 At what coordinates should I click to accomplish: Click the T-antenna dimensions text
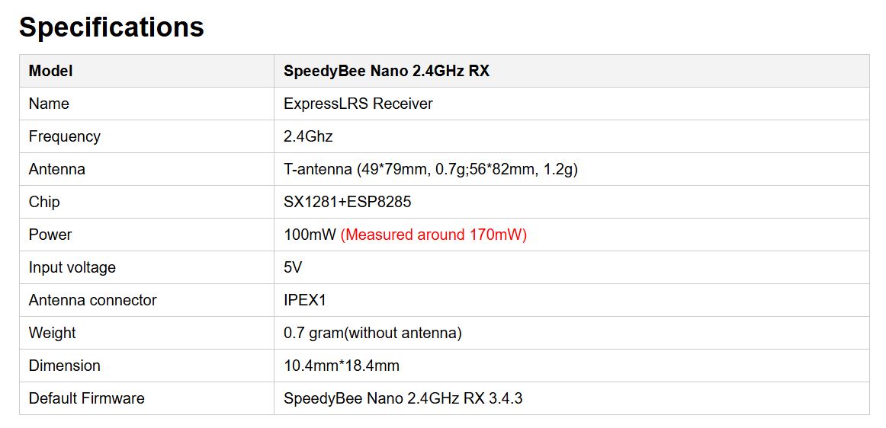tap(430, 169)
